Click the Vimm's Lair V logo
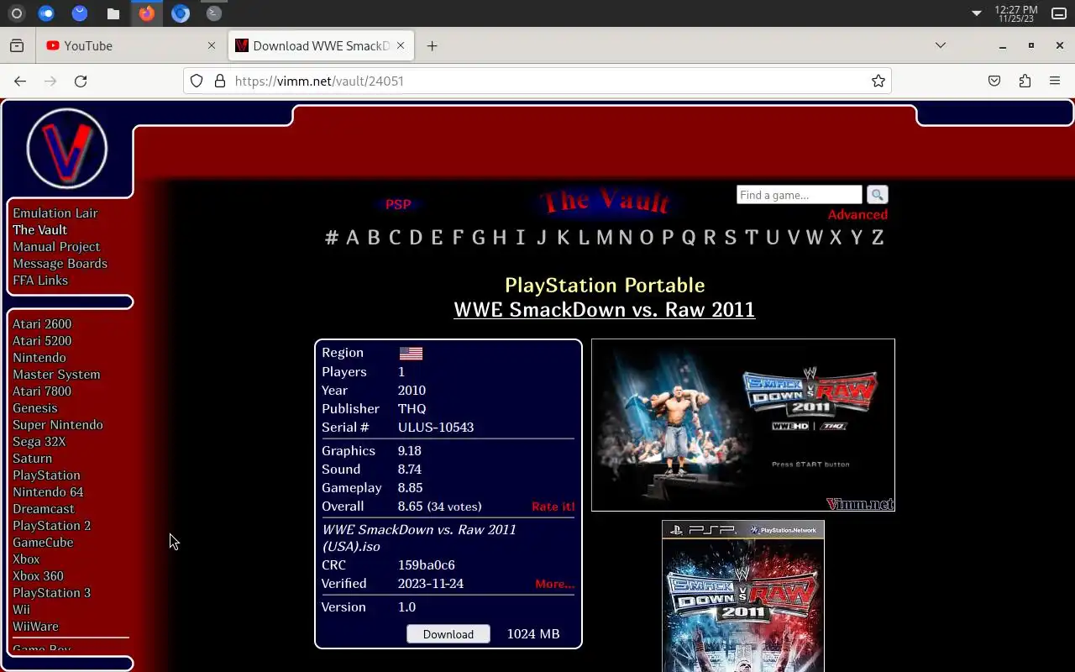This screenshot has height=672, width=1075. point(67,149)
